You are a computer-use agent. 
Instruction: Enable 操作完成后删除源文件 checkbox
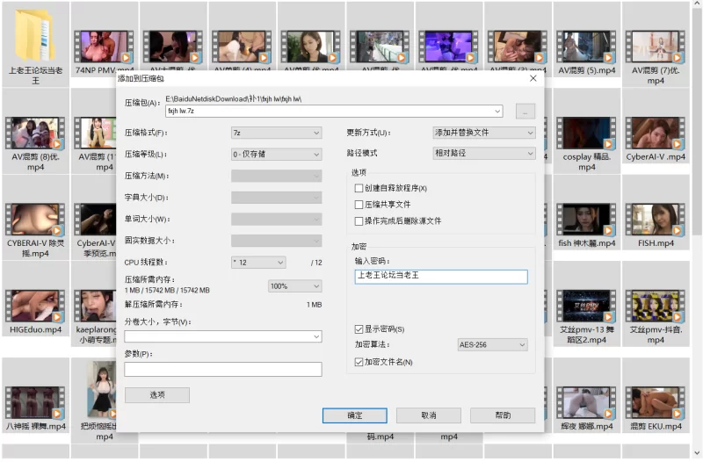point(359,220)
